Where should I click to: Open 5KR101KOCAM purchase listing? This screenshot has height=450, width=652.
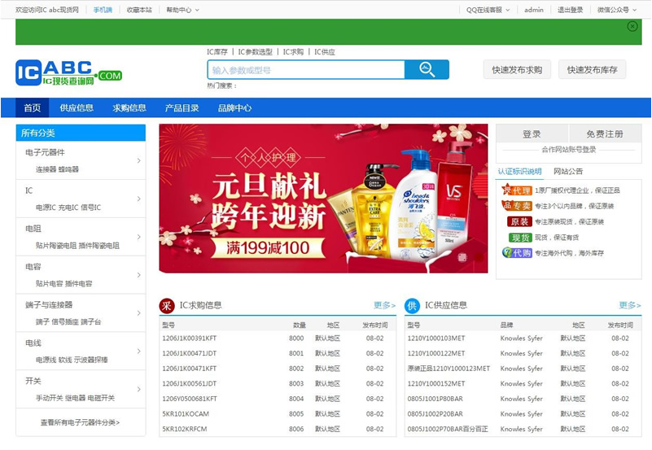[x=186, y=414]
